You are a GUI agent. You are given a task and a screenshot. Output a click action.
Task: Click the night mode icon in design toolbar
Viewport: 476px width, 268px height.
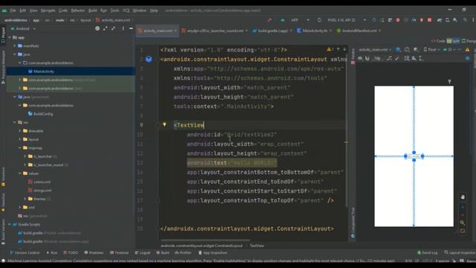click(416, 50)
